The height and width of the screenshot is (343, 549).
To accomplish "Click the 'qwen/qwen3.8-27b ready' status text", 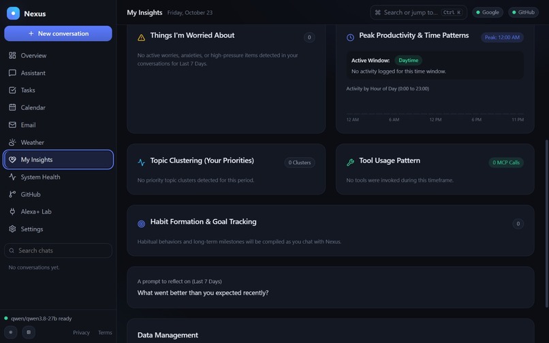I will tap(42, 318).
